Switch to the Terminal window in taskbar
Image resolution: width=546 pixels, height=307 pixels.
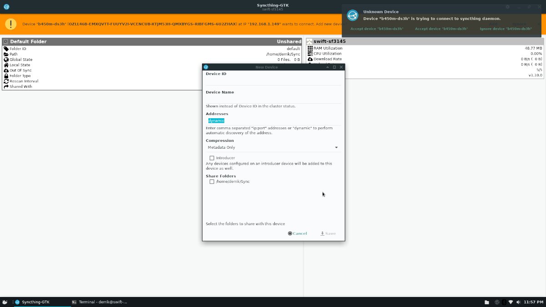click(x=99, y=302)
